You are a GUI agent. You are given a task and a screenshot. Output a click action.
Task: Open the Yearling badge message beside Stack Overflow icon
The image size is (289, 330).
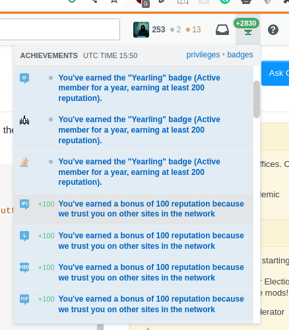pyautogui.click(x=139, y=172)
